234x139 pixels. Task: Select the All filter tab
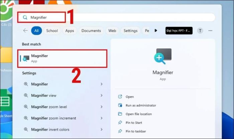[36, 31]
